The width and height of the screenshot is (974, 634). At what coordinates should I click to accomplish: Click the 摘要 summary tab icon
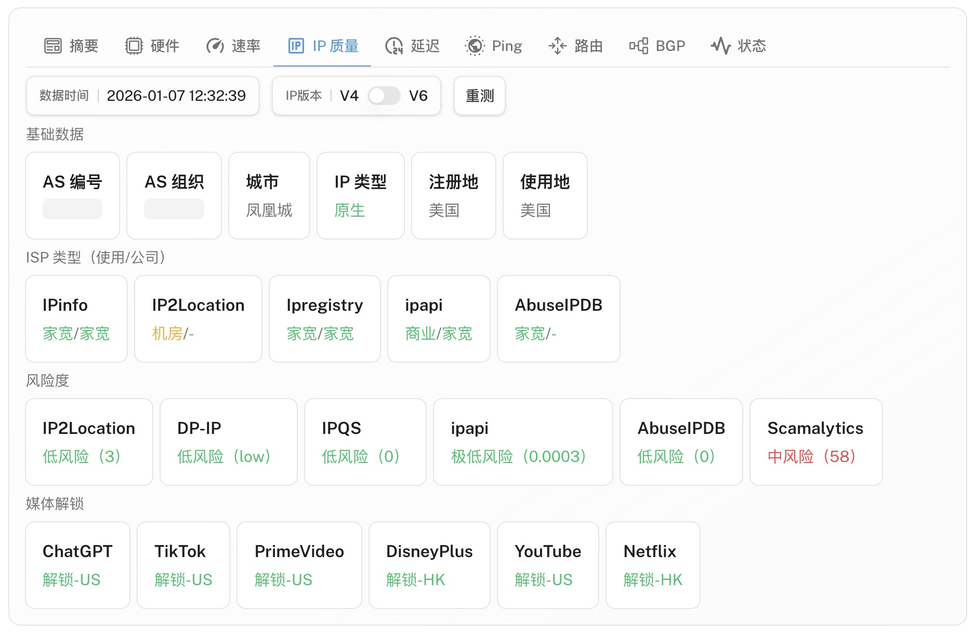[x=52, y=46]
